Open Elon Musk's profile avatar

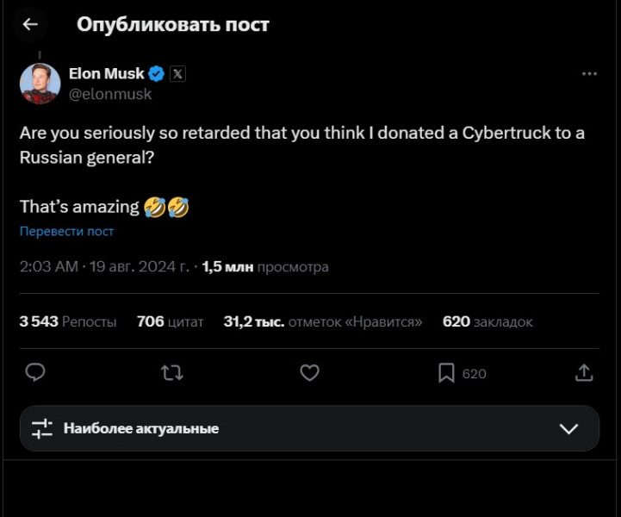point(40,84)
